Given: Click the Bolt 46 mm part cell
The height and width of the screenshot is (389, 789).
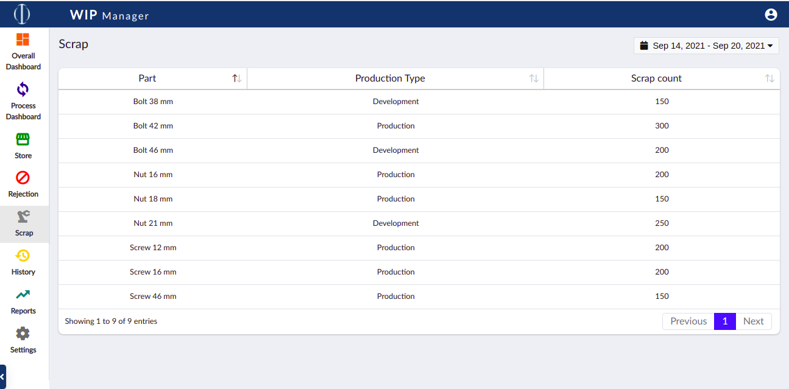Looking at the screenshot, I should click(153, 150).
